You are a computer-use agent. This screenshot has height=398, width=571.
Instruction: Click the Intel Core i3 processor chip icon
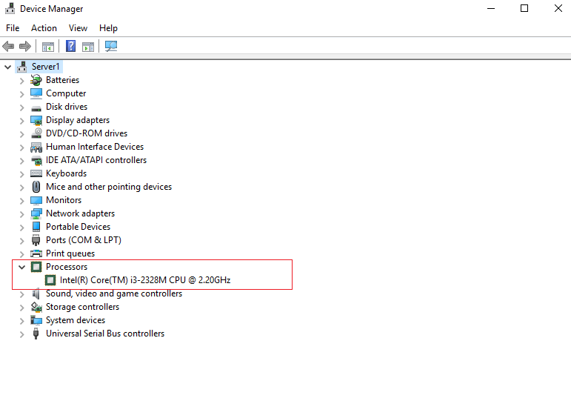(x=50, y=280)
